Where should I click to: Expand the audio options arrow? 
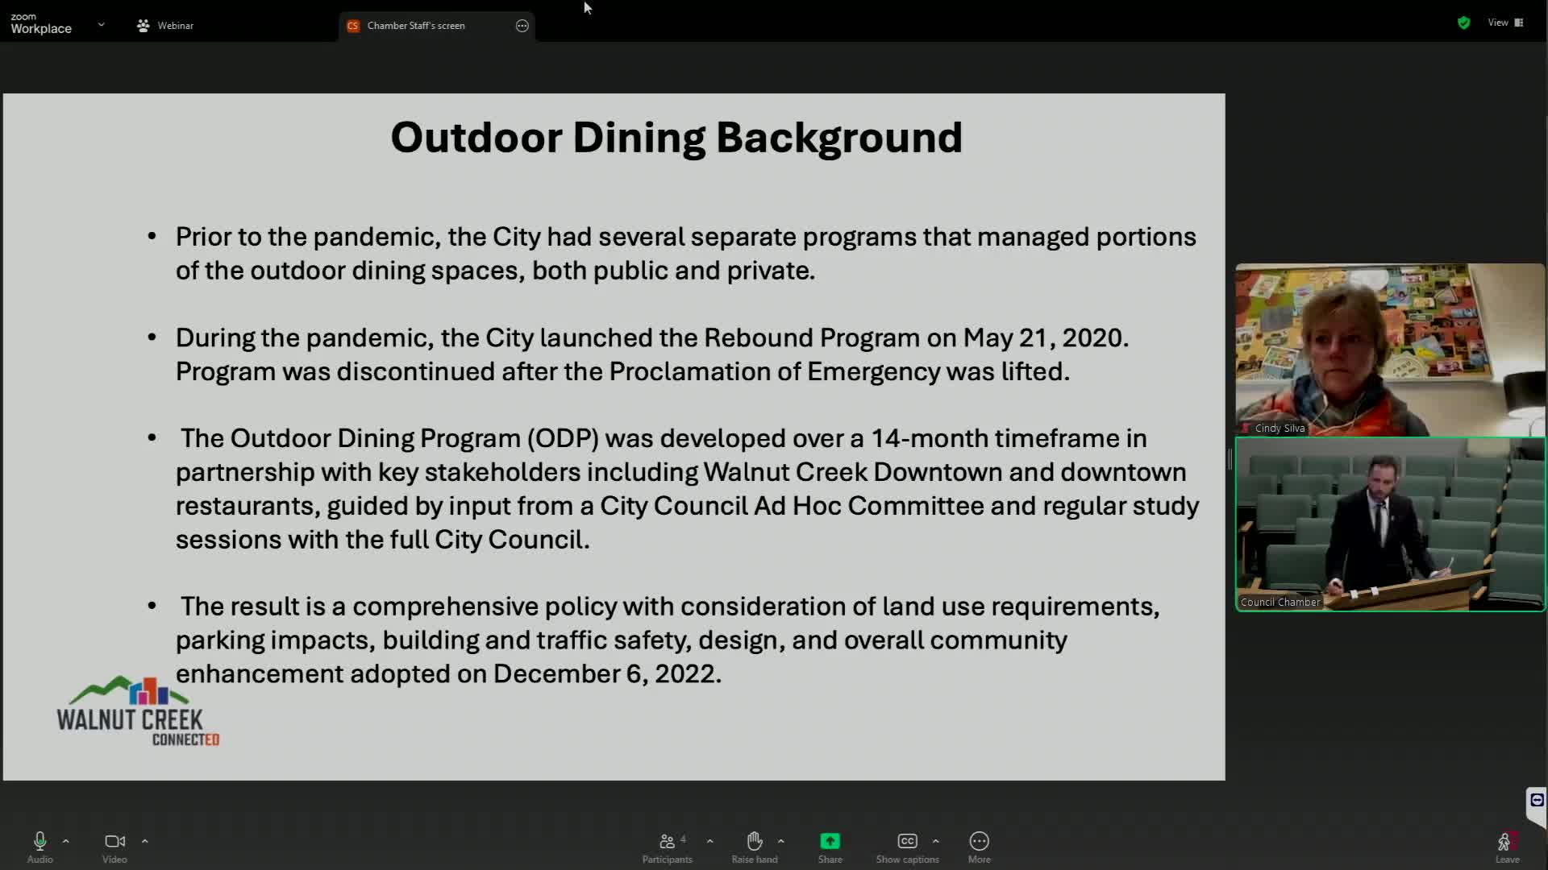66,841
